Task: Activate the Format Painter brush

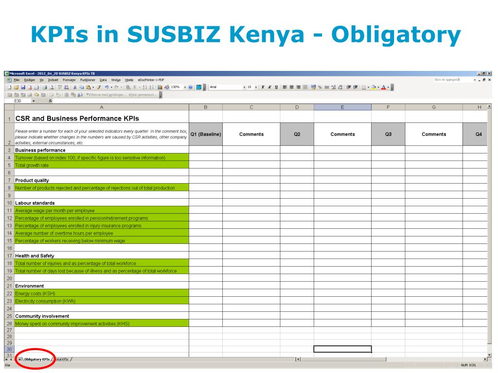Action: (x=98, y=87)
